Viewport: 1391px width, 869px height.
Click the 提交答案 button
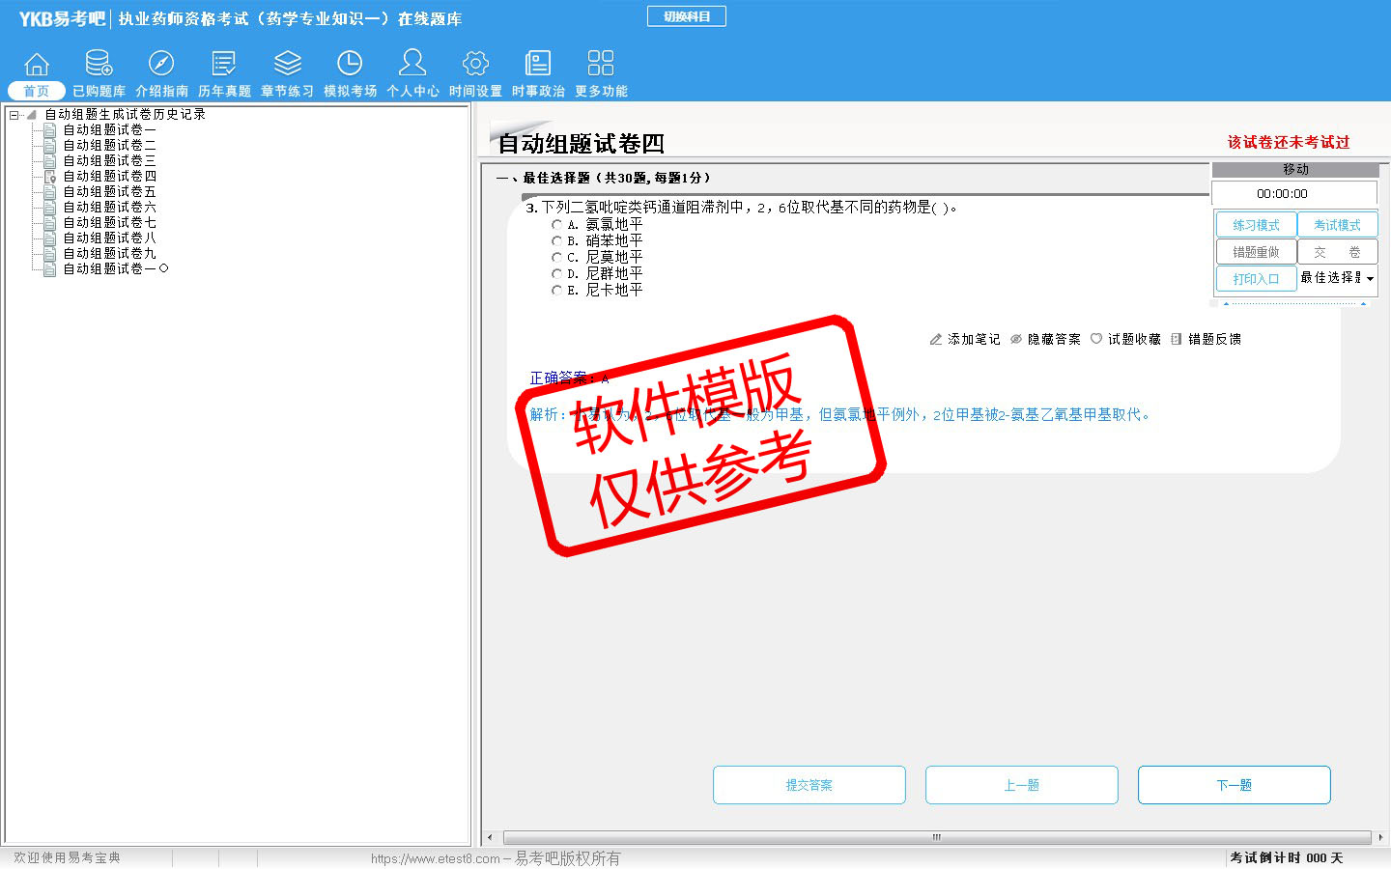(809, 785)
